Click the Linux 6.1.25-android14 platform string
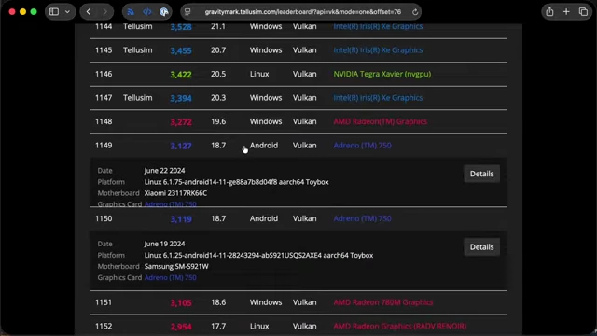597x336 pixels. pyautogui.click(x=258, y=255)
